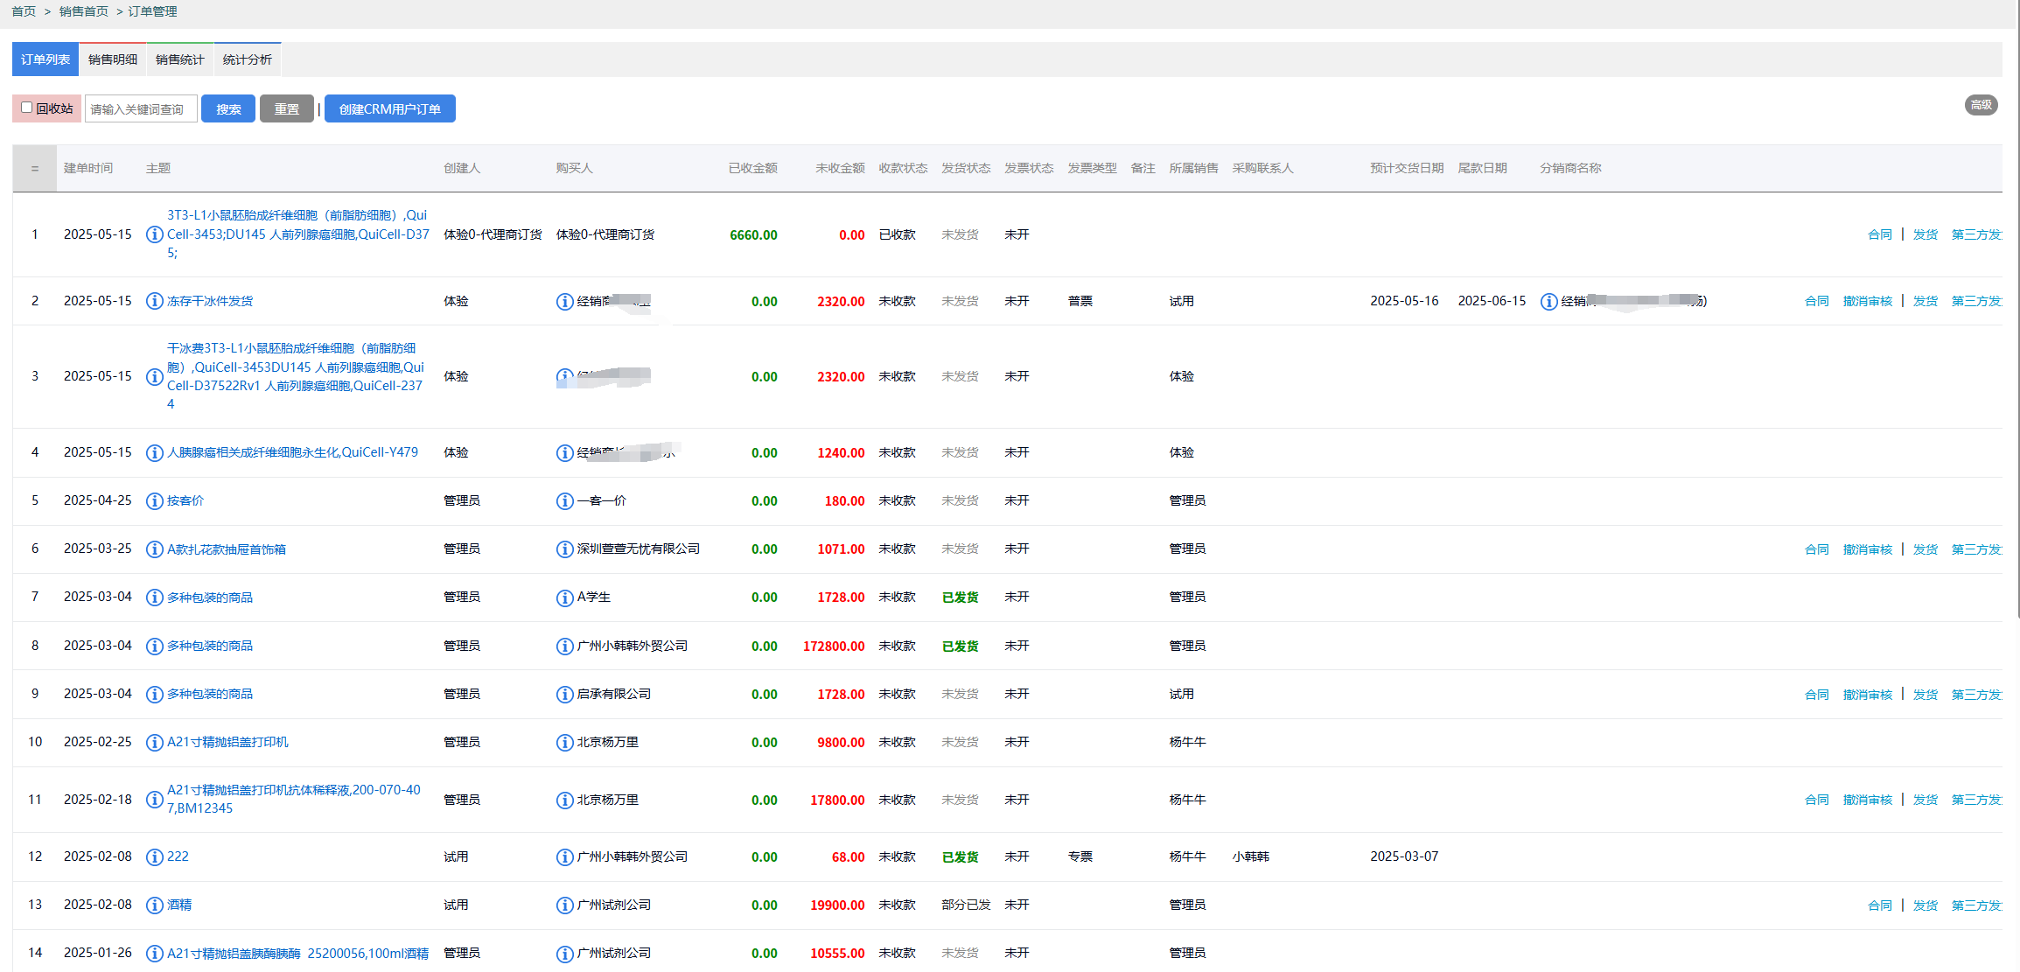Click 撤消审核 in row 11
Viewport: 2020px width, 972px height.
point(1868,800)
